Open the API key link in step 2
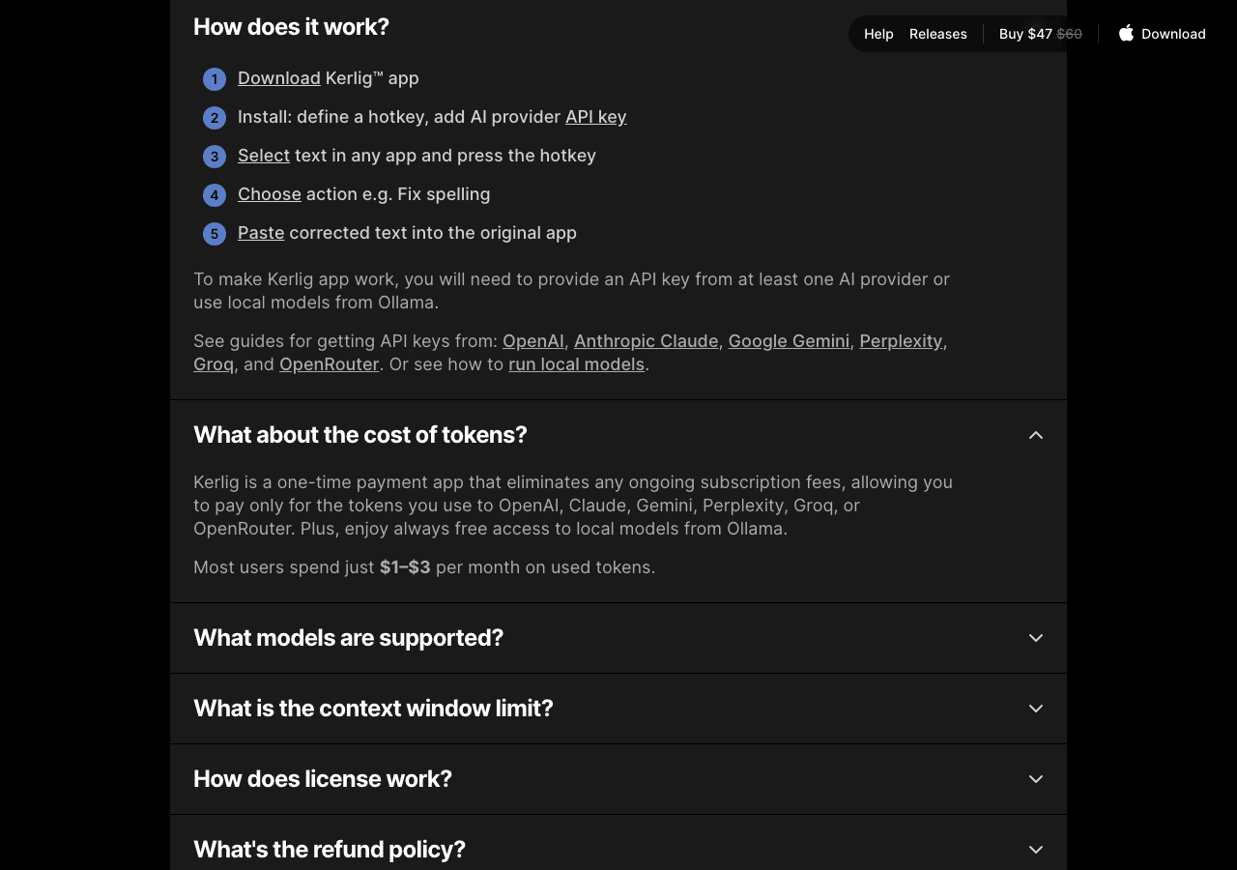 pos(596,117)
